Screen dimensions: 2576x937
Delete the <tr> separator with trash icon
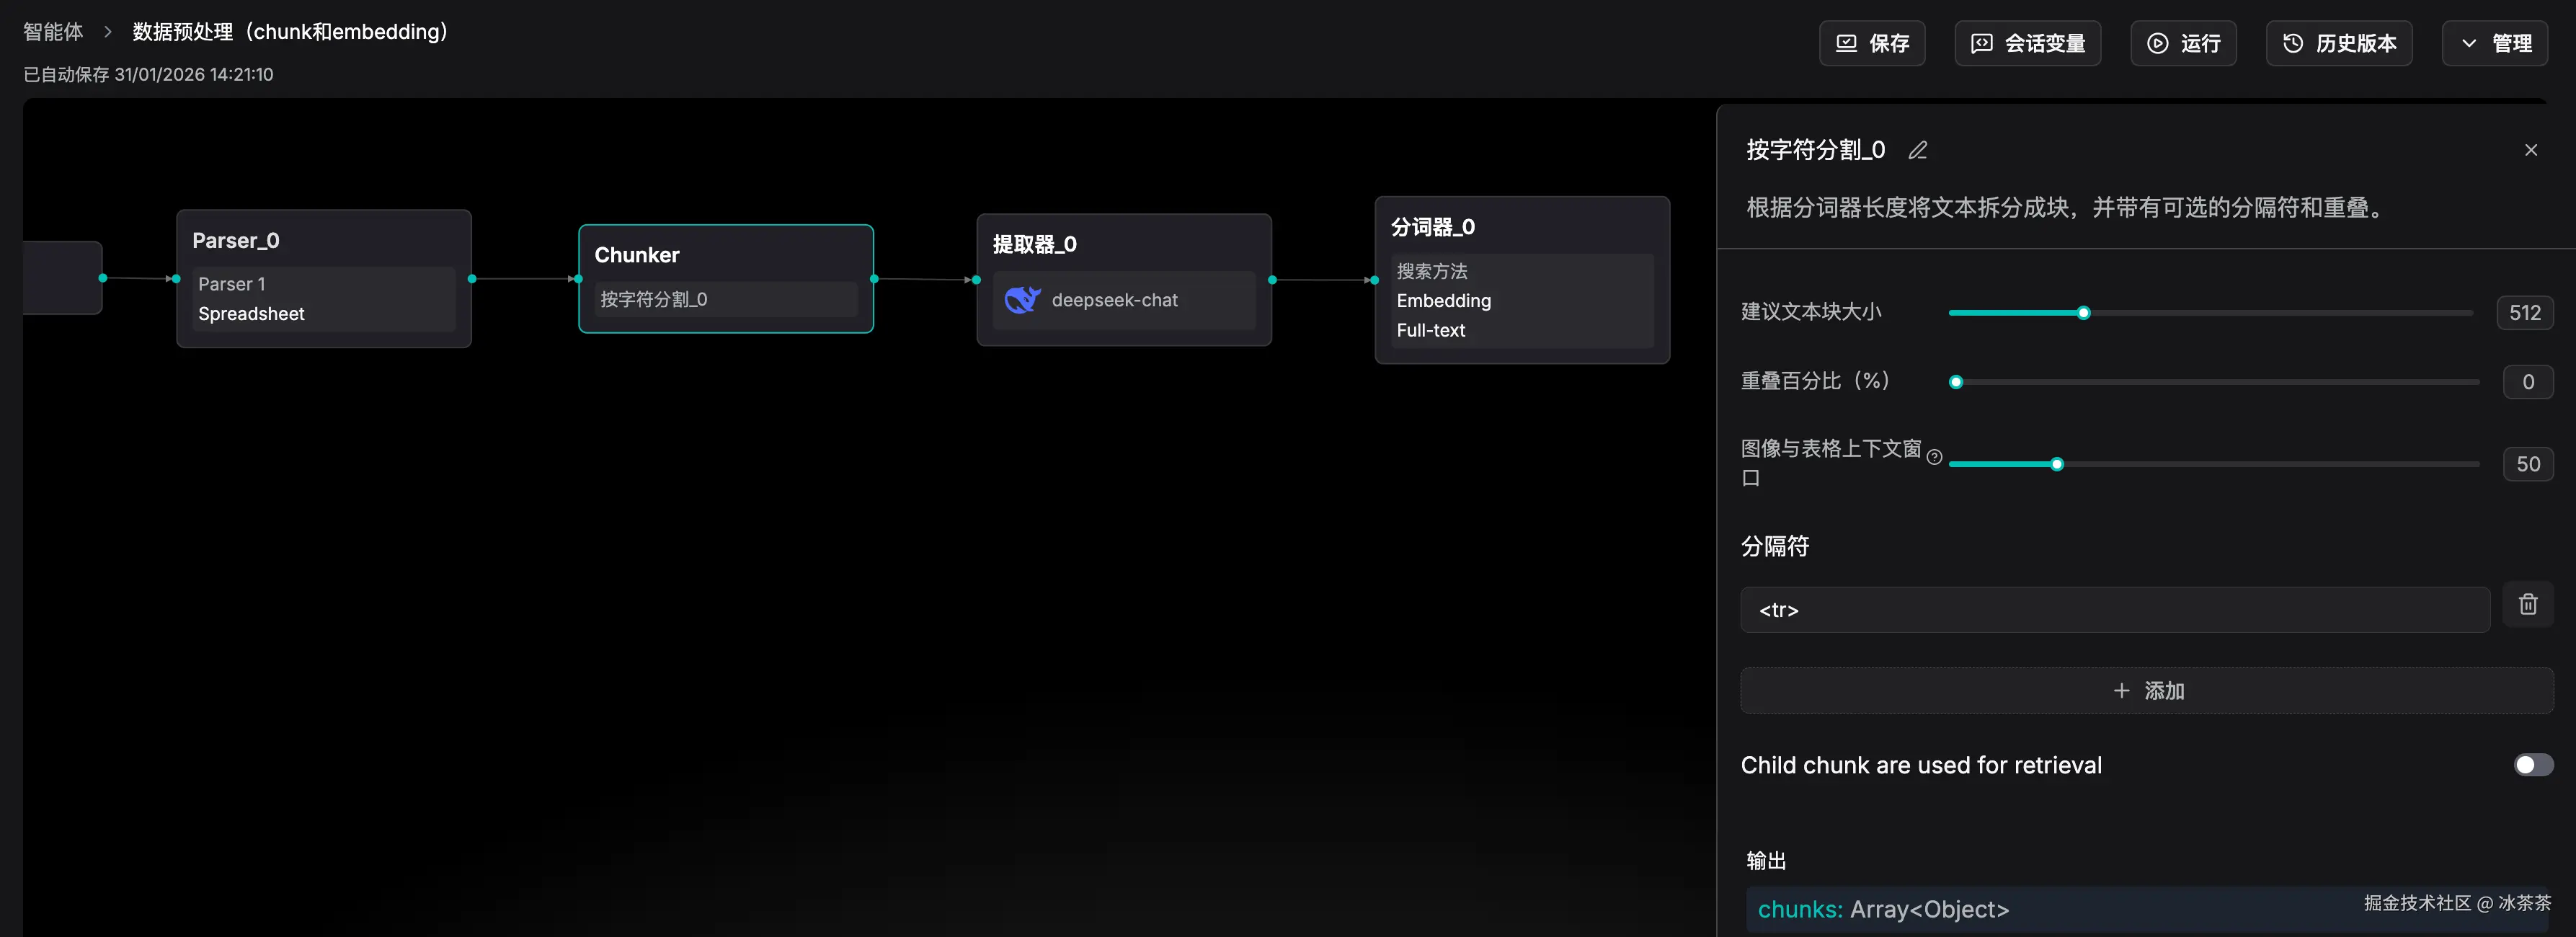2527,604
